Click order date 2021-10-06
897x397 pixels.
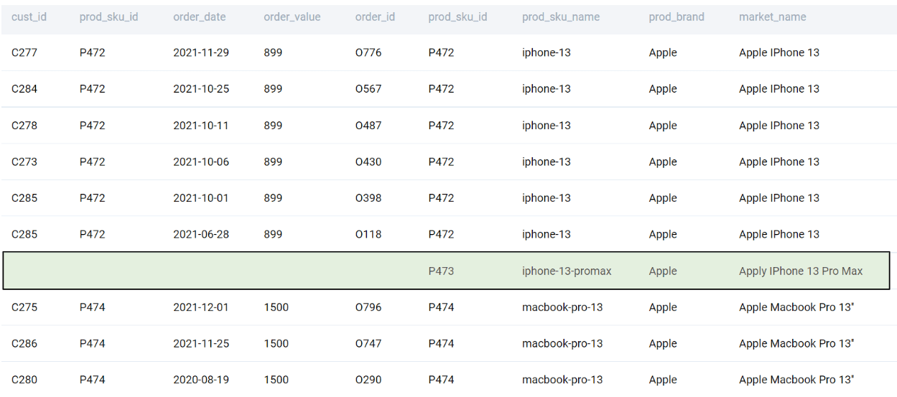pyautogui.click(x=201, y=162)
